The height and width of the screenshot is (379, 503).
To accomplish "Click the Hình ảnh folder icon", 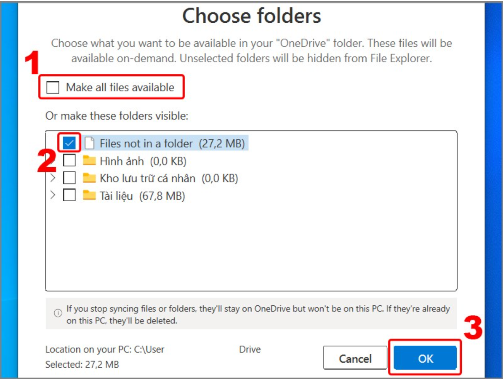I will click(89, 160).
